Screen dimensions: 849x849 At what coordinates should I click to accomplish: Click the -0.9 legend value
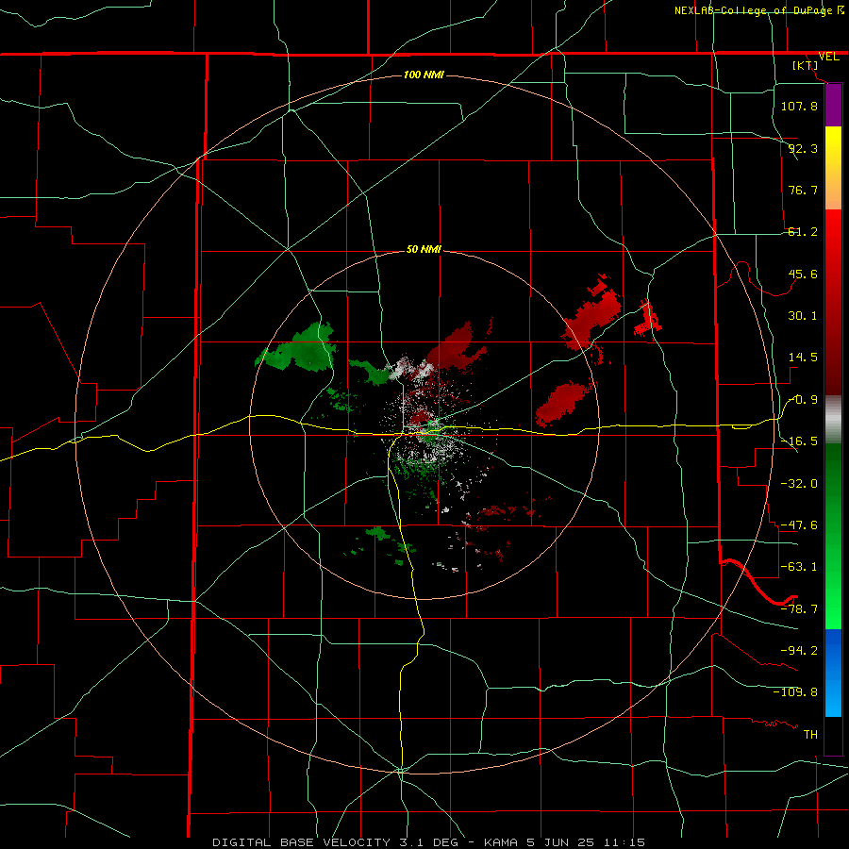coord(803,400)
